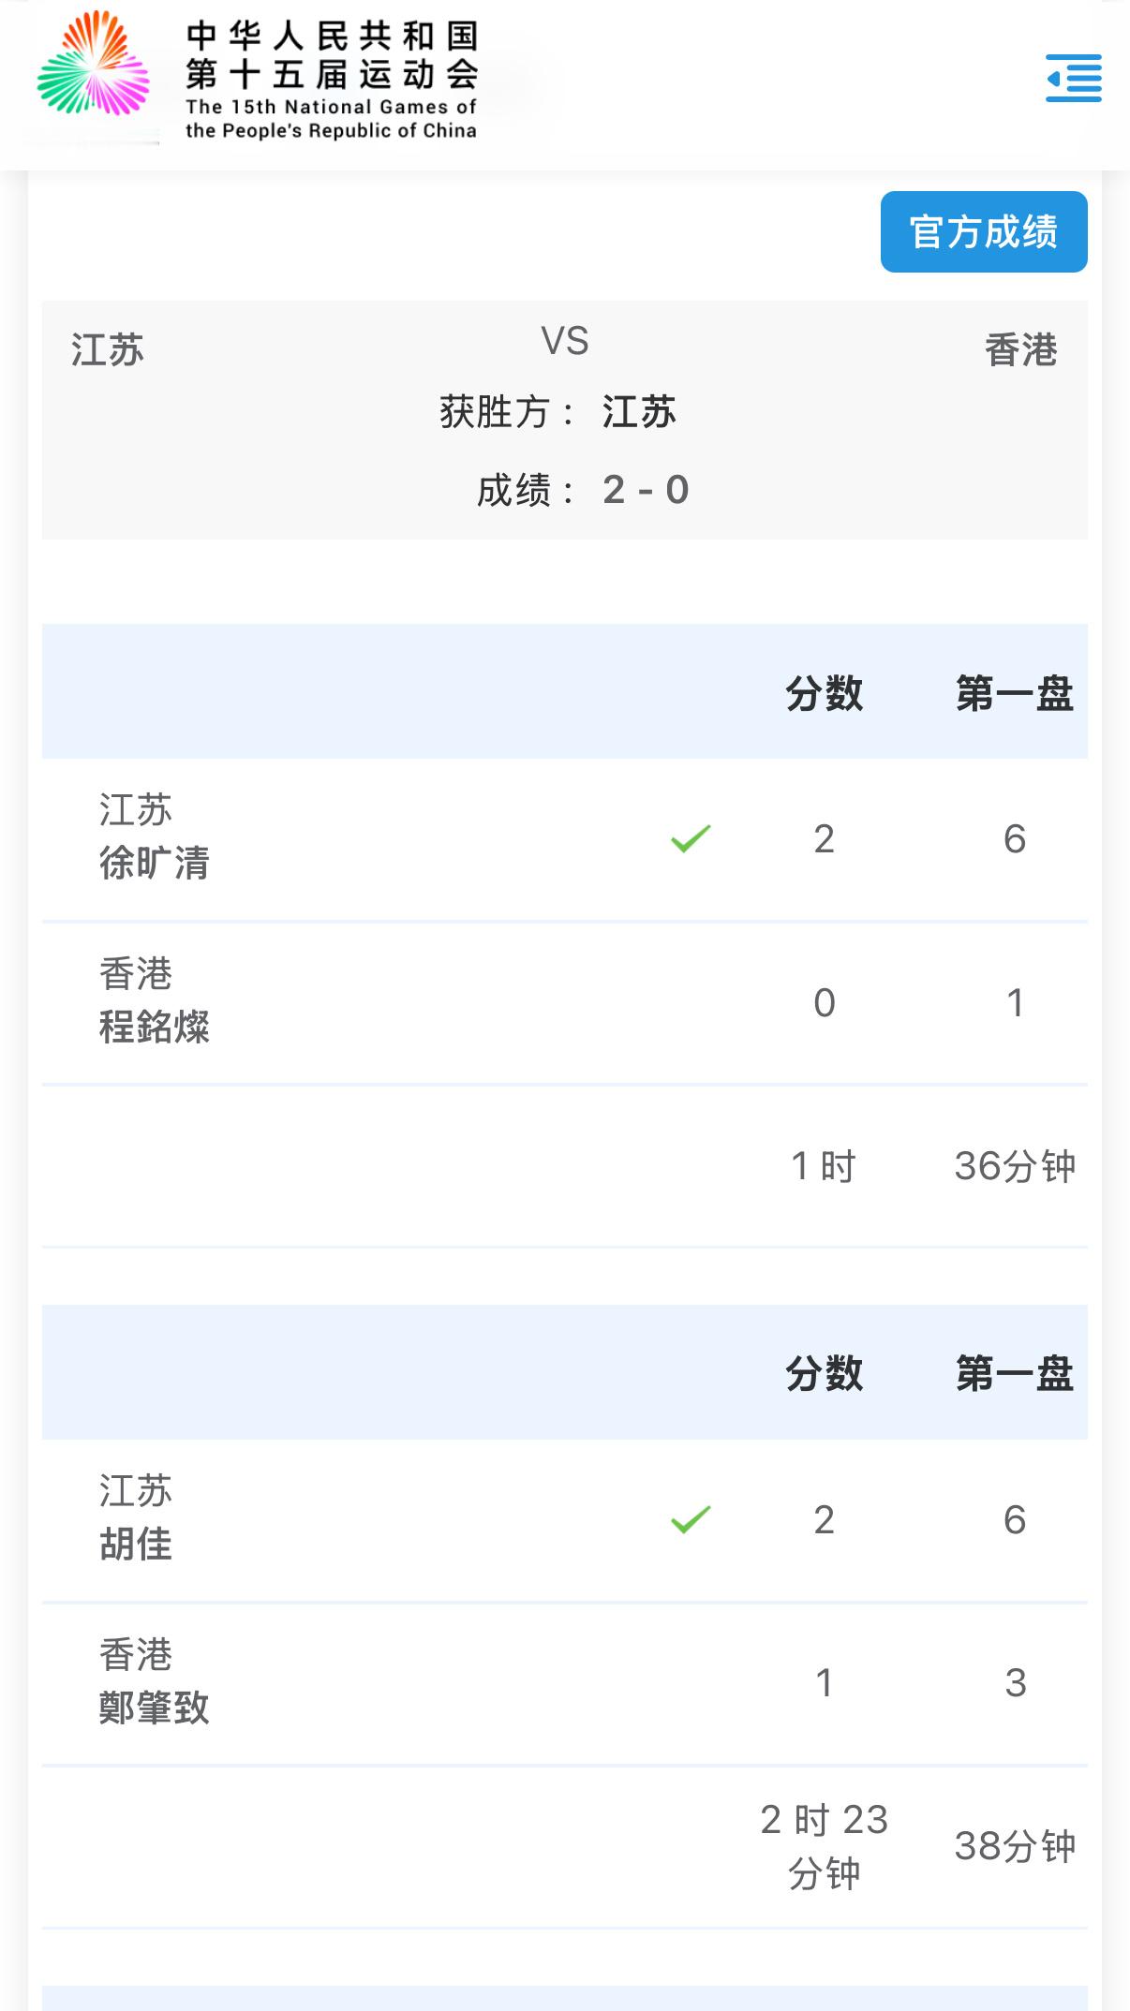Click the 38分钟 duration cell

point(1015,1846)
